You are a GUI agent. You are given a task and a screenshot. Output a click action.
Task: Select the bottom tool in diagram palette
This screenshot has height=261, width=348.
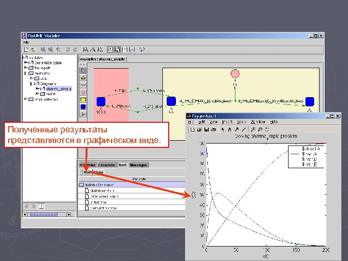(x=83, y=114)
